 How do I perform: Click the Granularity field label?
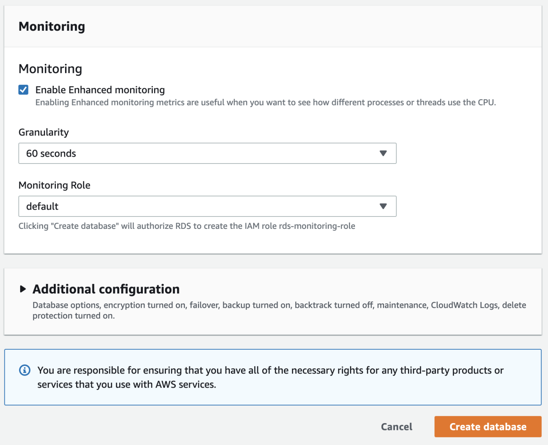pos(44,132)
